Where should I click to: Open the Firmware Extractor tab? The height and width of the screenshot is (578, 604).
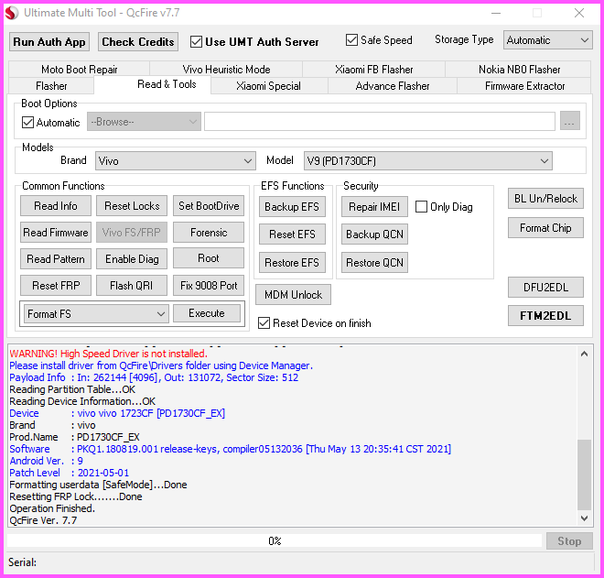tap(524, 85)
